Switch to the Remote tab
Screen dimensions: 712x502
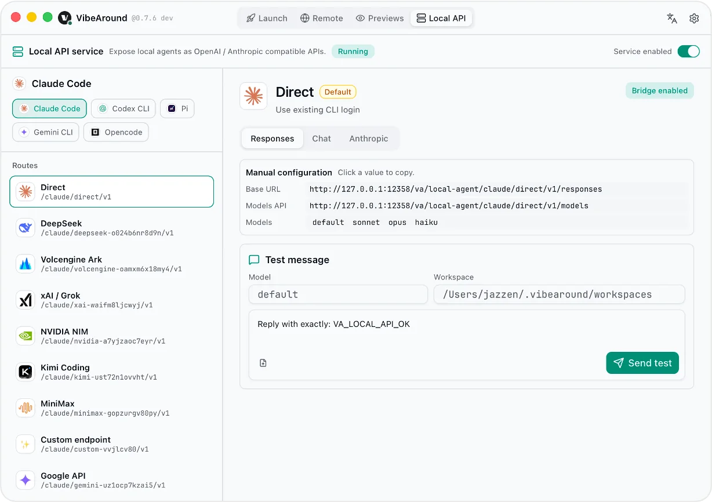click(x=322, y=18)
